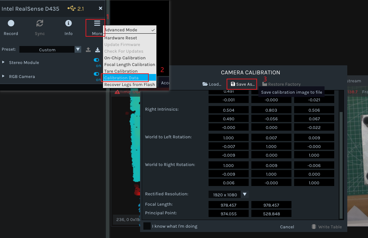Click the World to Right Rotation label
The height and width of the screenshot is (238, 368).
170,164
